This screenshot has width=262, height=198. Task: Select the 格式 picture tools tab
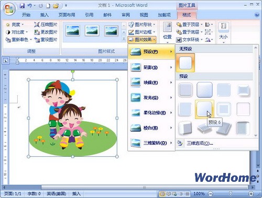pos(187,15)
